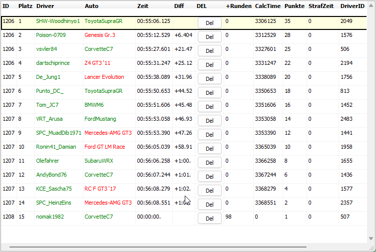Click the Punkte column header

click(294, 6)
